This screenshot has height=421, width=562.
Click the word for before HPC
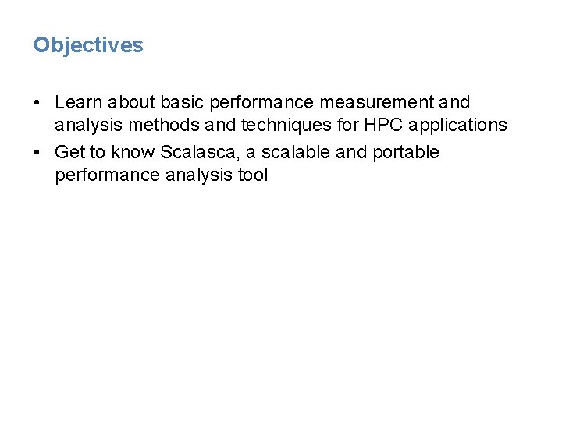[x=347, y=125]
